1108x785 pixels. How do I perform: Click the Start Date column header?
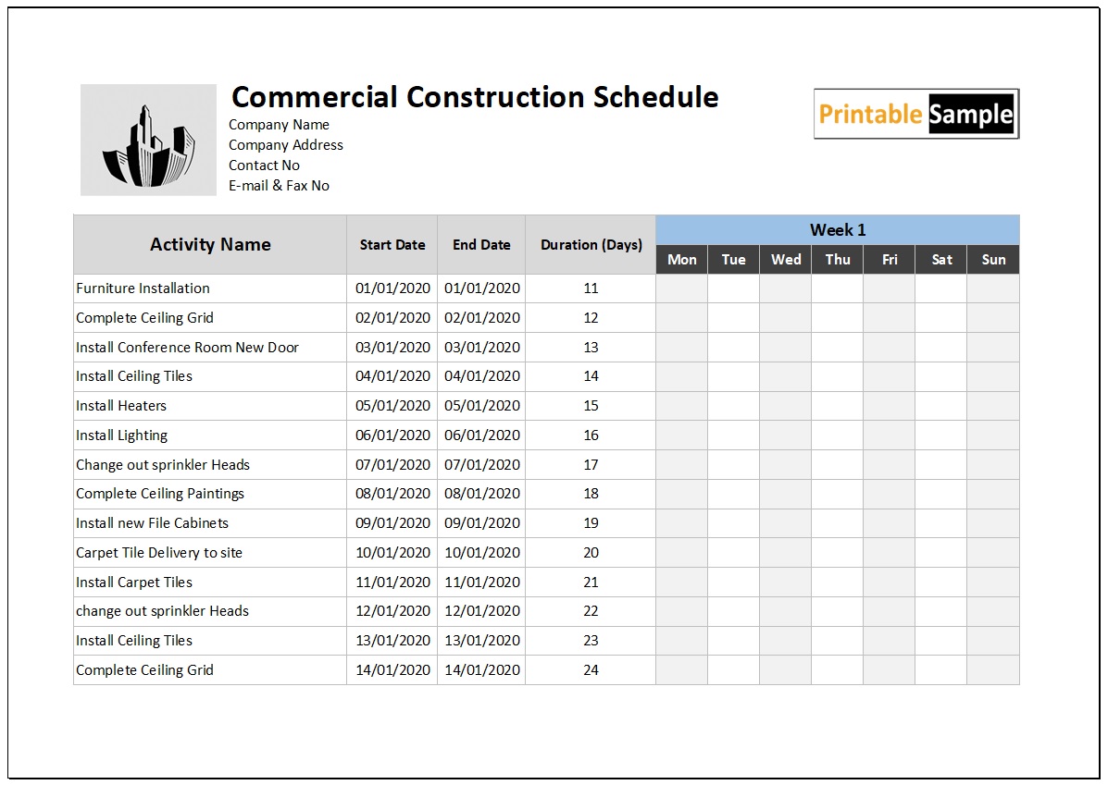(392, 245)
